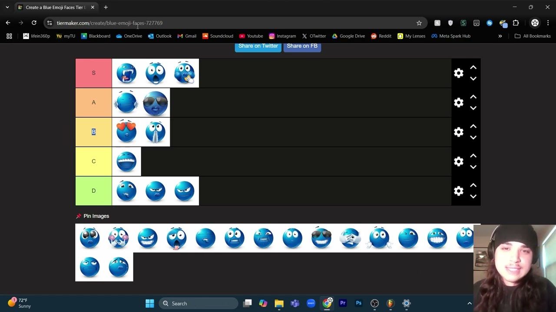Screen dimensions: 556x312
Task: Open settings gear for A tier row
Action: click(459, 103)
